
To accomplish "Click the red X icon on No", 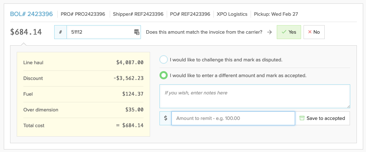I will pos(310,32).
